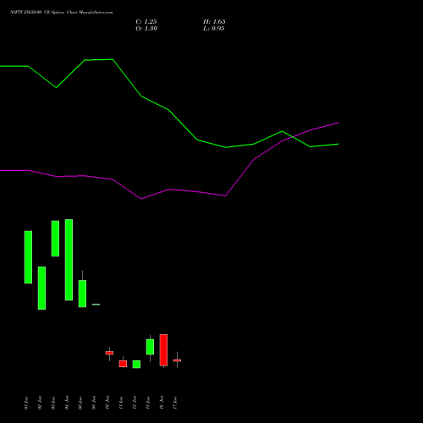Select the 02 Jun date label
423x423 pixels.
[x=40, y=403]
